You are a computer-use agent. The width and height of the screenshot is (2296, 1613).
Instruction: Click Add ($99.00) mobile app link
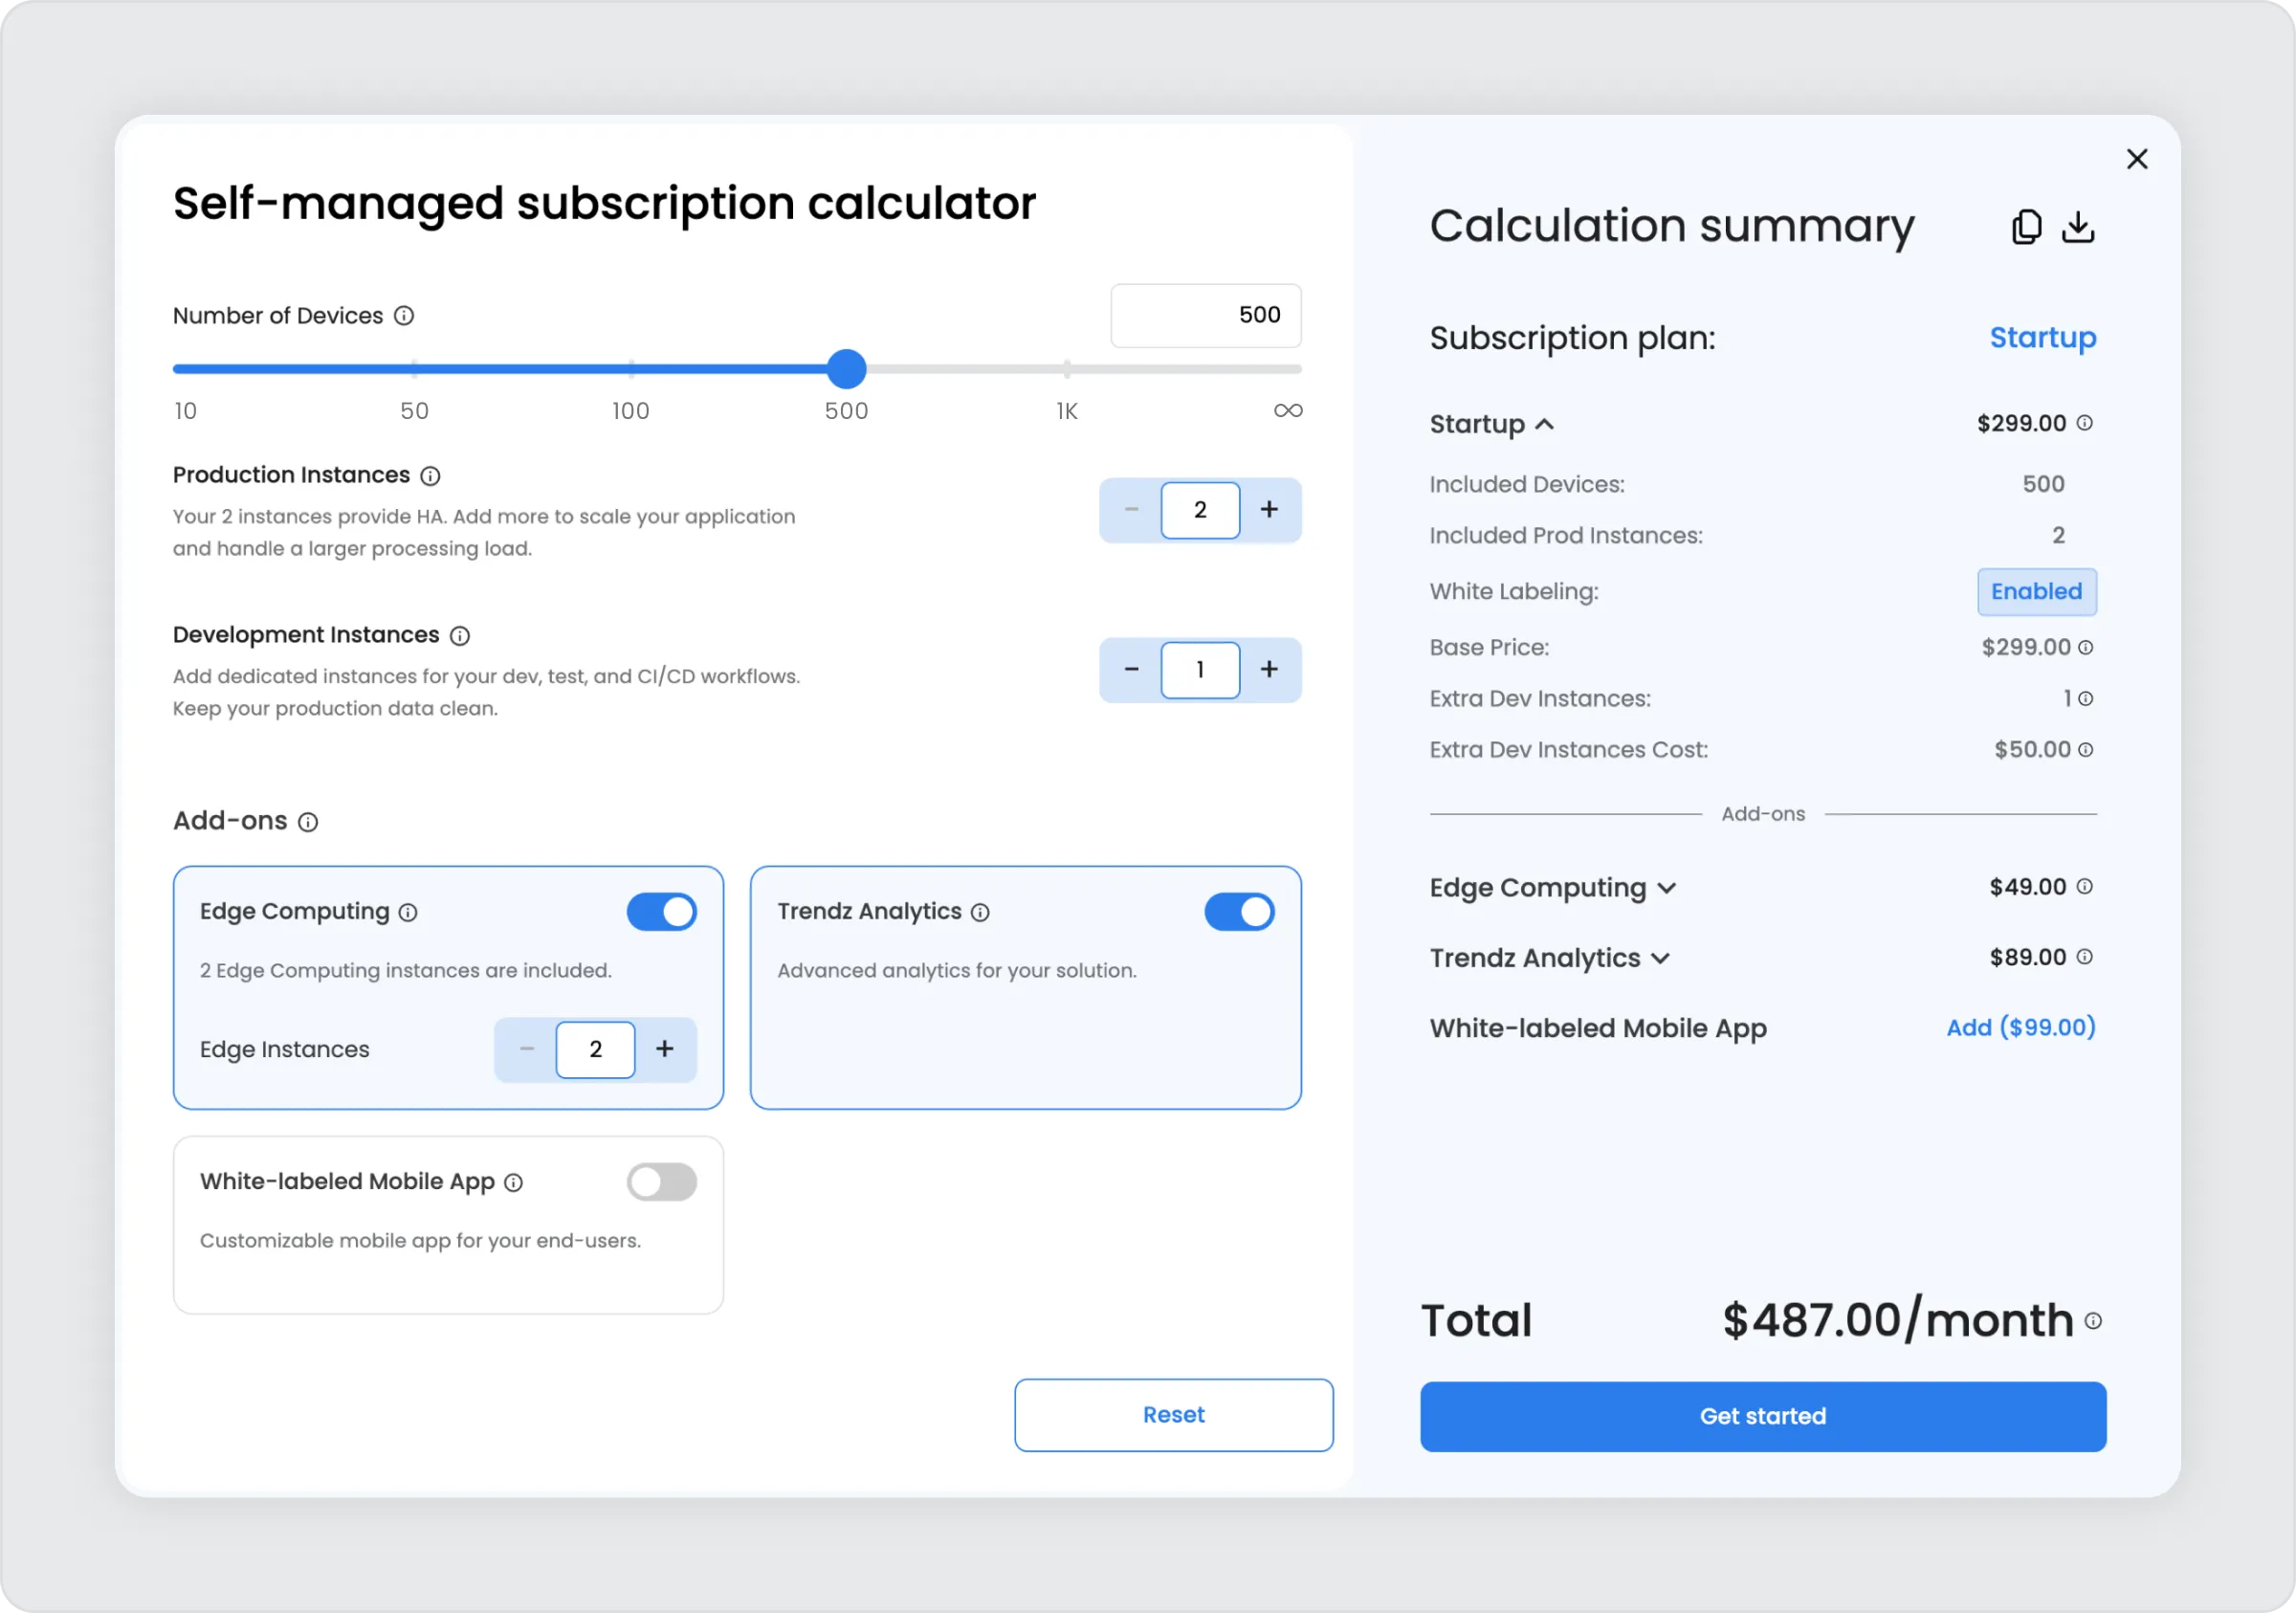pos(2020,1028)
